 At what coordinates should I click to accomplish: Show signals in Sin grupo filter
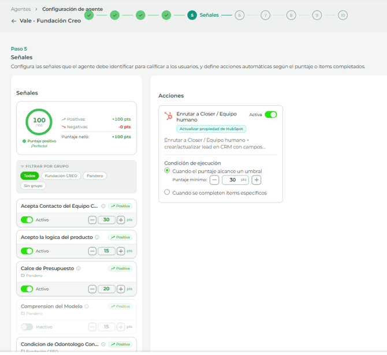[x=33, y=186]
